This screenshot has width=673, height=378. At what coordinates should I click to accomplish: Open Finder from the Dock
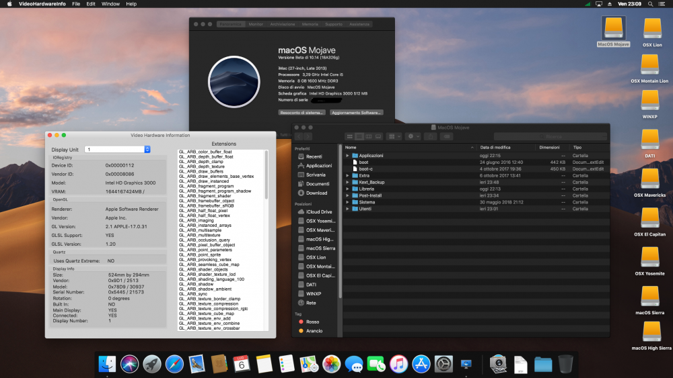tap(107, 364)
